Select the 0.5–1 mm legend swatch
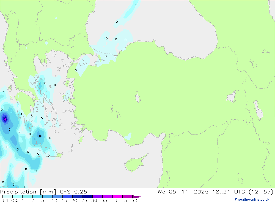This screenshot has height=202, width=275. coord(17,196)
